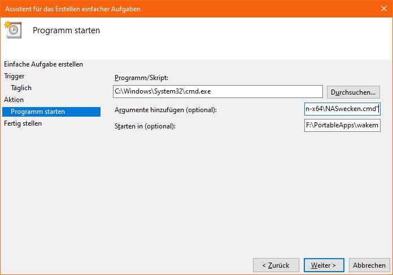Select the Täglich sub-step

point(21,88)
